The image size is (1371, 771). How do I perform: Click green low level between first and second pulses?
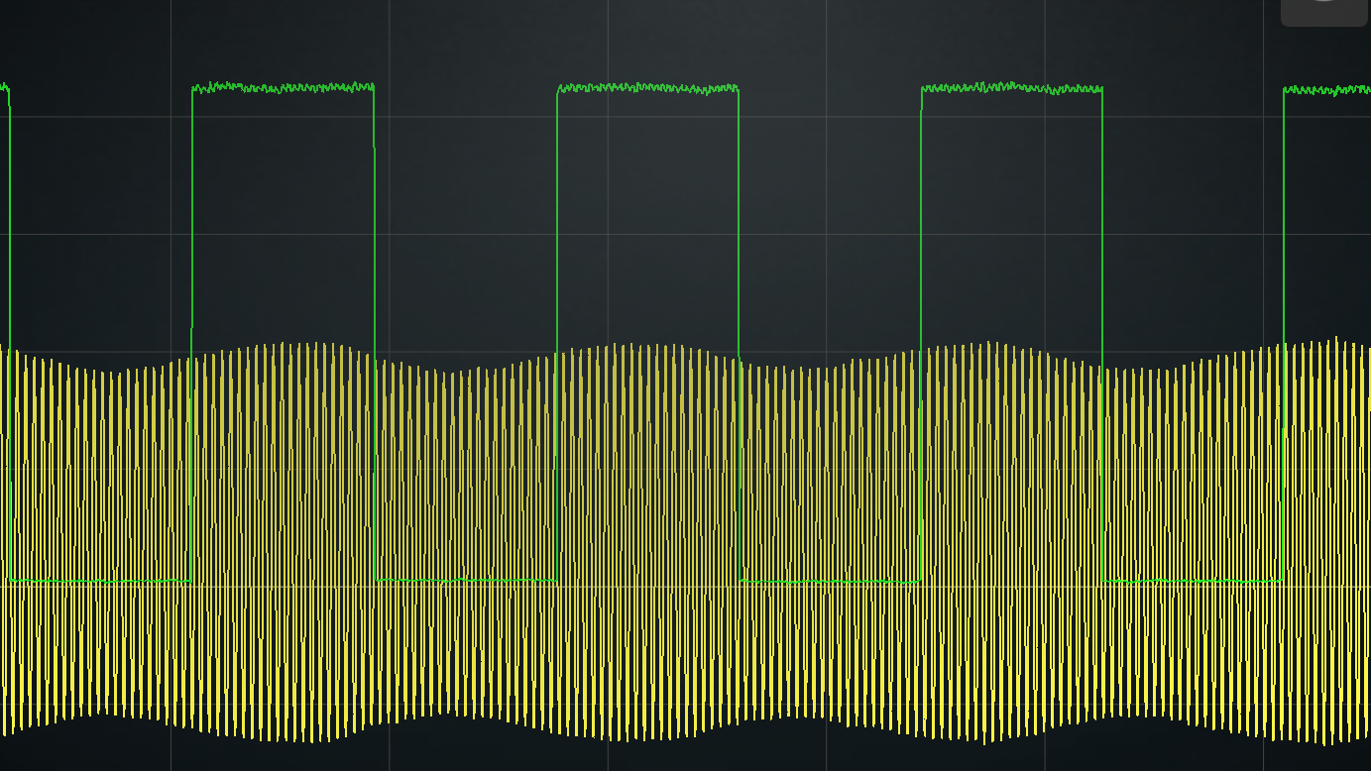(466, 580)
